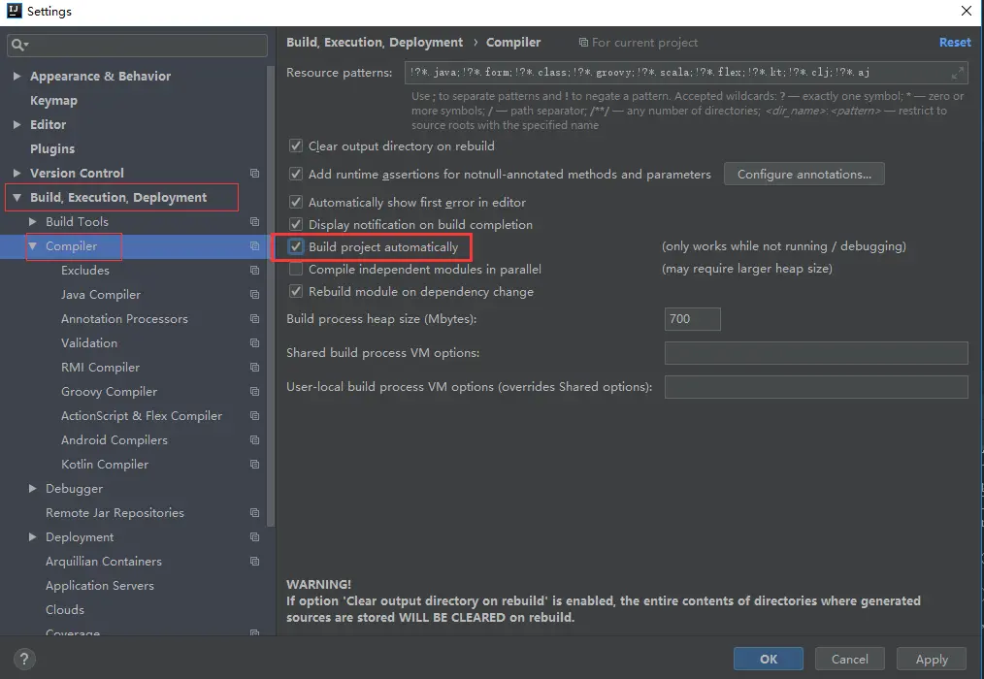The height and width of the screenshot is (679, 984).
Task: Click the project-level icon beside Annotation Processors
Action: [255, 319]
